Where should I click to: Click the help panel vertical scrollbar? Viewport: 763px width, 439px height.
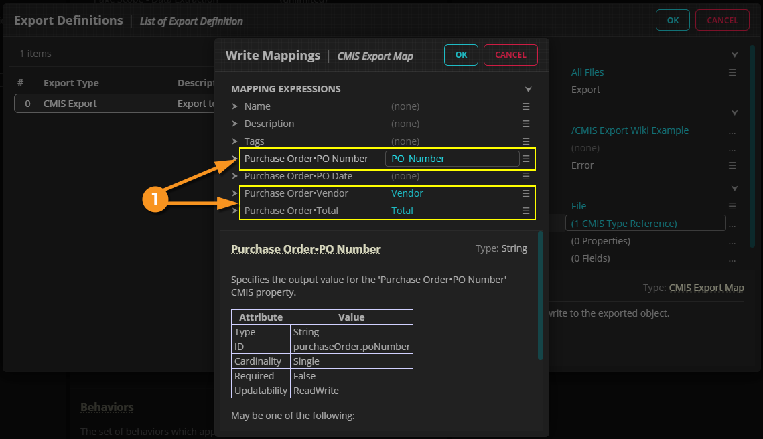tap(541, 294)
